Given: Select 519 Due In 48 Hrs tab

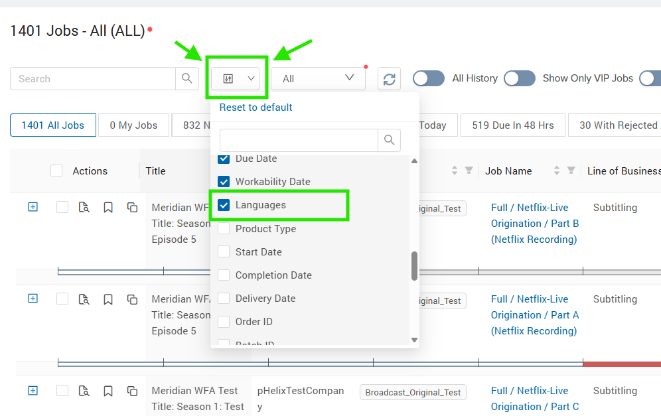Looking at the screenshot, I should [x=512, y=125].
